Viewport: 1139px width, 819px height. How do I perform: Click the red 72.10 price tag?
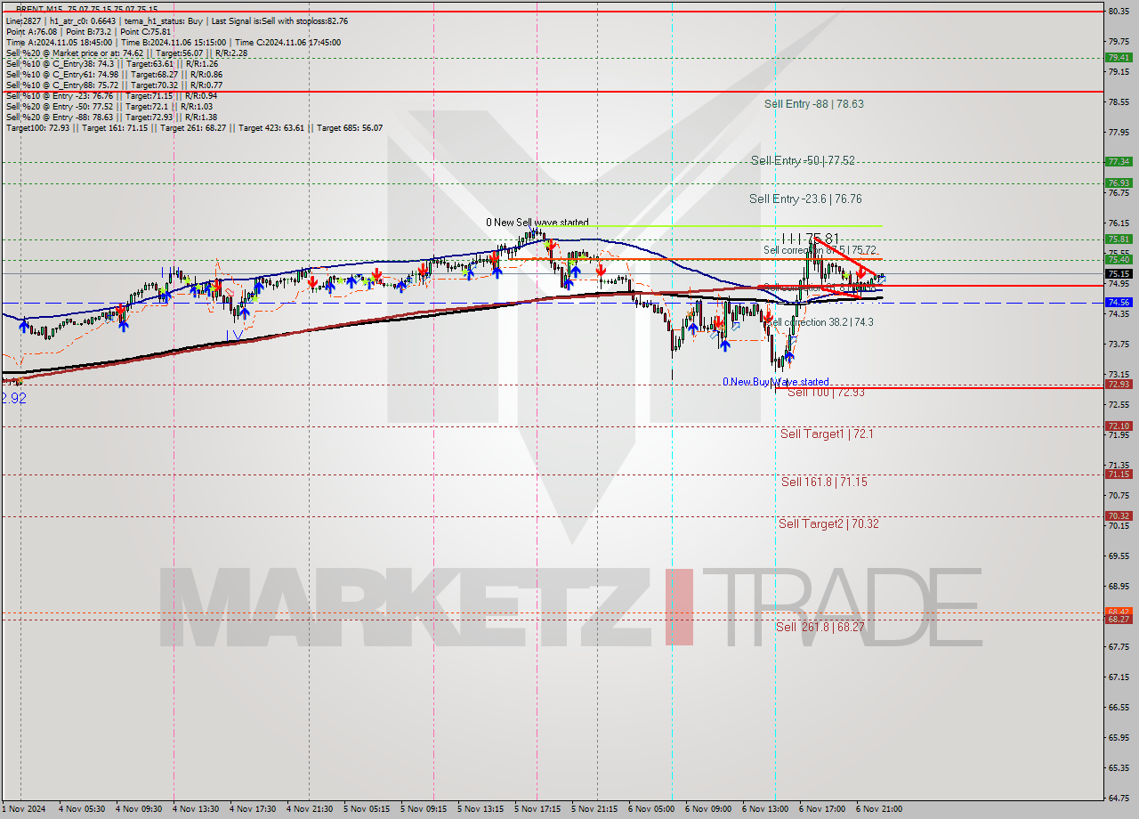point(1119,426)
